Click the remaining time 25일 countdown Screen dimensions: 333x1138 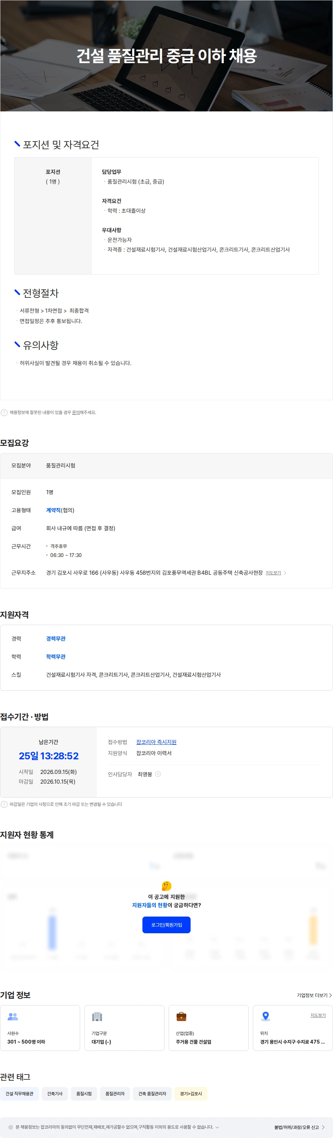coord(49,756)
